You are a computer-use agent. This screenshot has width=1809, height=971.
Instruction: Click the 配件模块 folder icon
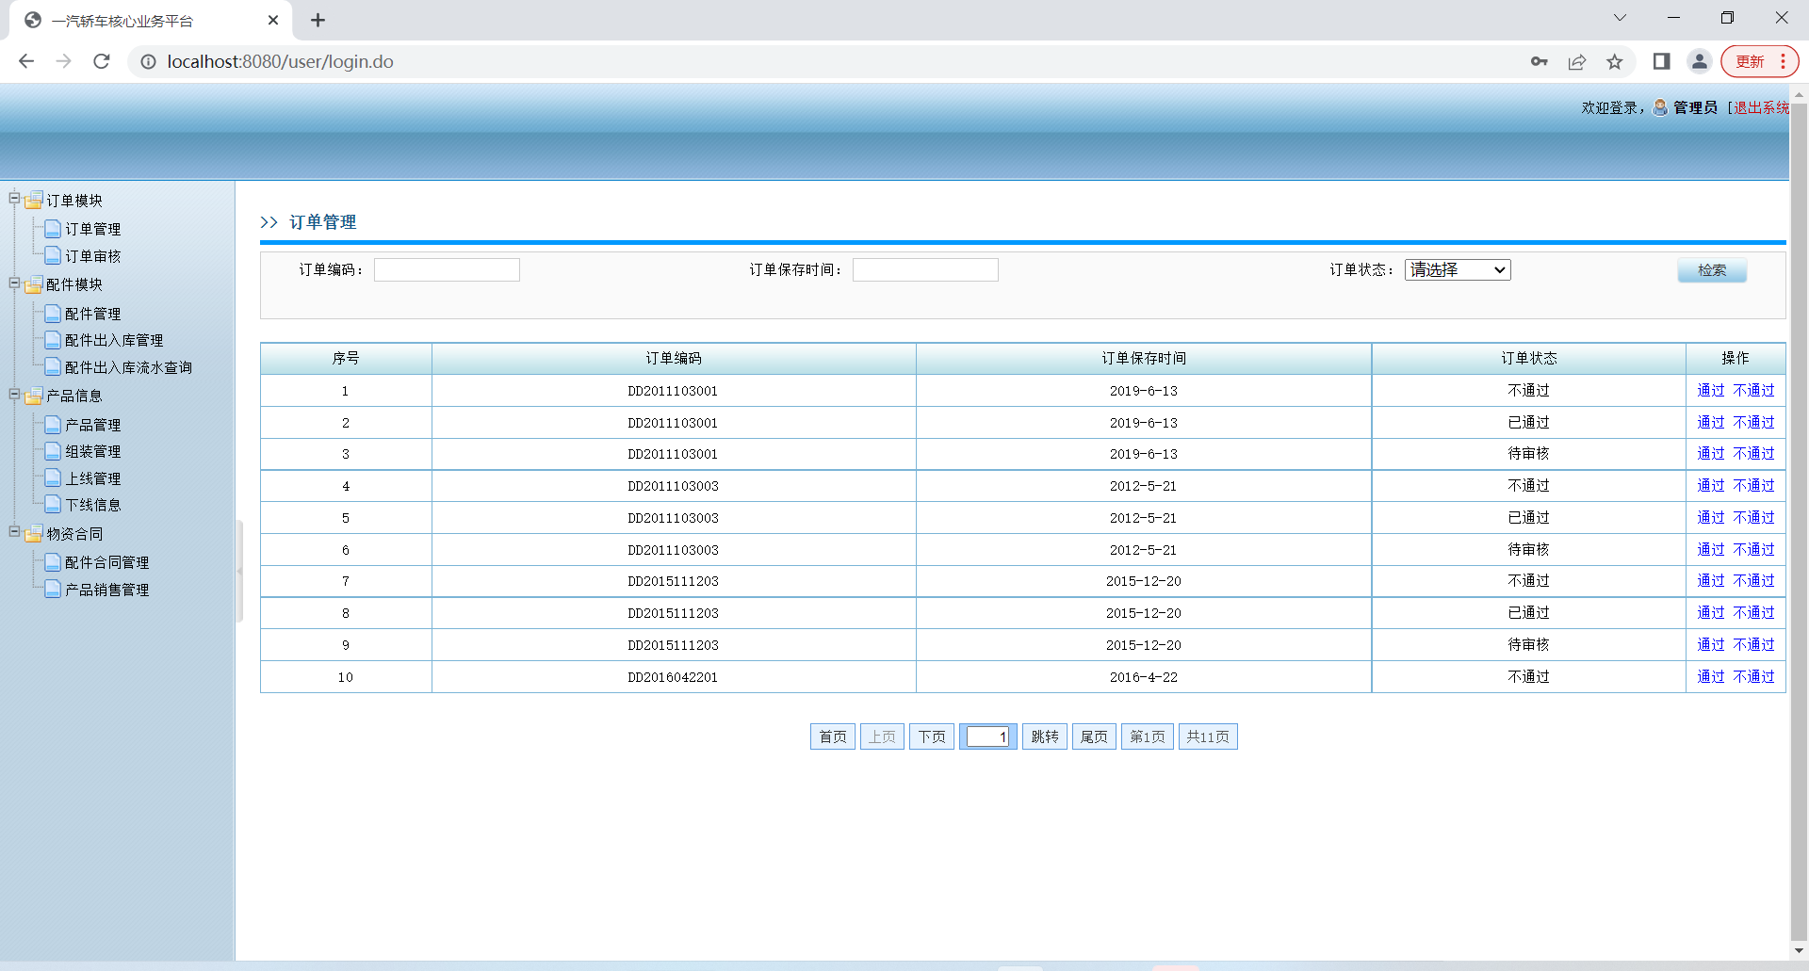pos(34,284)
